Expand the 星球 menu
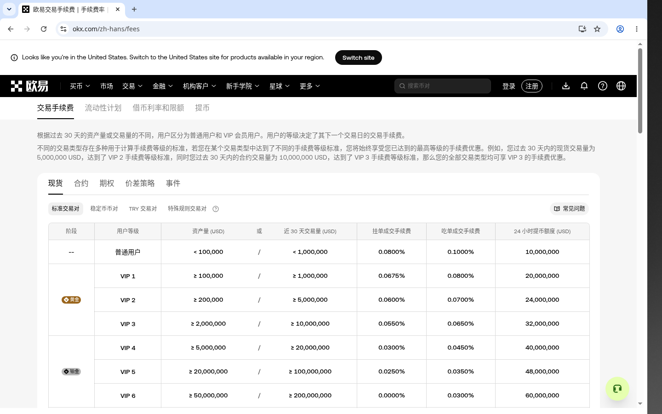 [x=280, y=86]
